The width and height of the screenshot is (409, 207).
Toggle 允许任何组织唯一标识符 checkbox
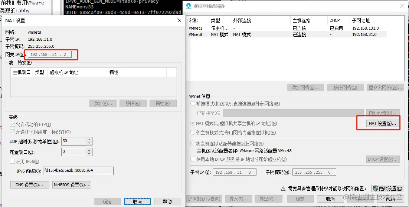click(x=12, y=132)
